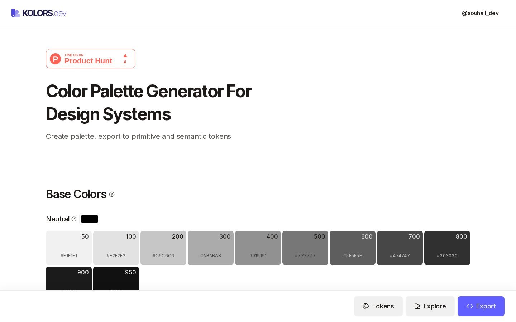This screenshot has width=516, height=322.
Task: Select the Neutral 700 swatch #474747
Action: coord(400,248)
